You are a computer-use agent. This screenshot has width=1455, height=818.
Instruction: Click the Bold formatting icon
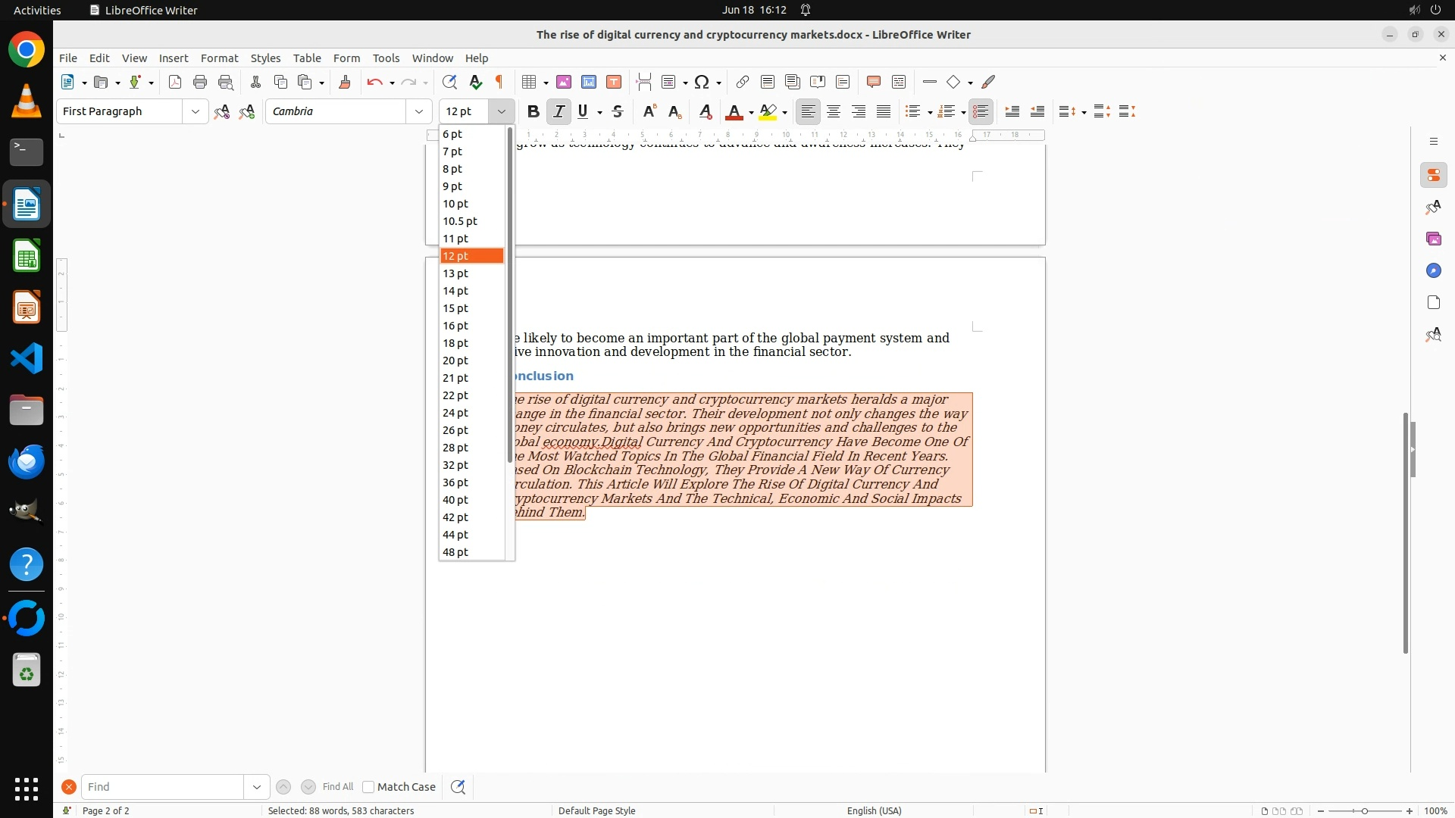pos(533,111)
